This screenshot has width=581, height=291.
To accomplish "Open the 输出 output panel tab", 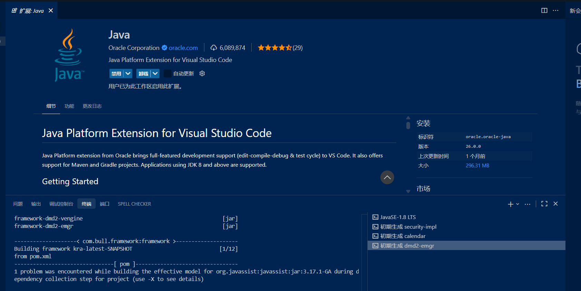I will (36, 204).
